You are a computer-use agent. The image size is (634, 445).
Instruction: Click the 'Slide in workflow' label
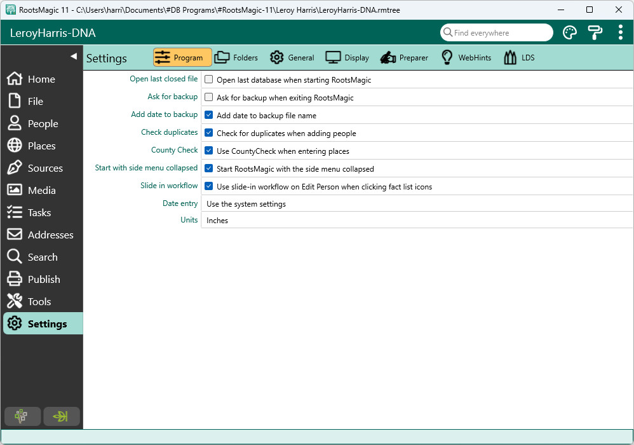tap(169, 185)
